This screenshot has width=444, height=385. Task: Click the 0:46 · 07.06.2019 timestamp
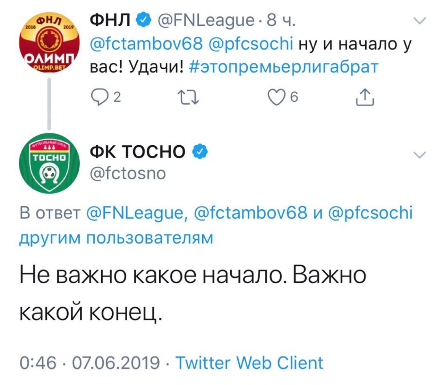click(x=90, y=363)
